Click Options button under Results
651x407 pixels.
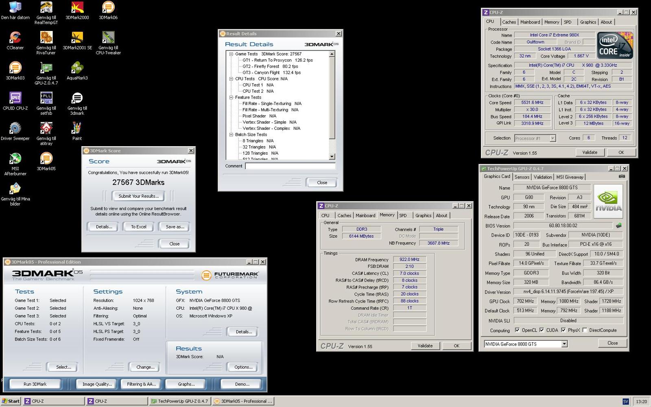(243, 367)
